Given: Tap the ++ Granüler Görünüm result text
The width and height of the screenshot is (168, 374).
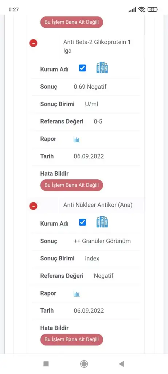Looking at the screenshot, I should tap(102, 241).
